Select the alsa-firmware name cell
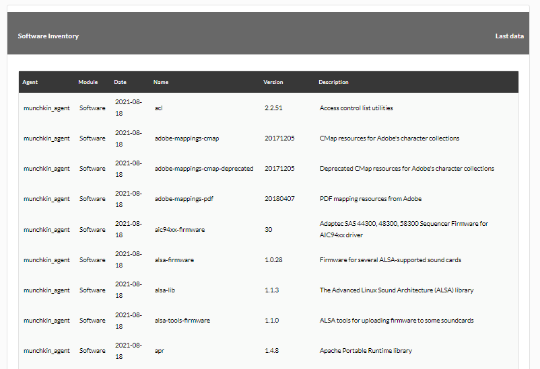540x369 pixels. [174, 260]
